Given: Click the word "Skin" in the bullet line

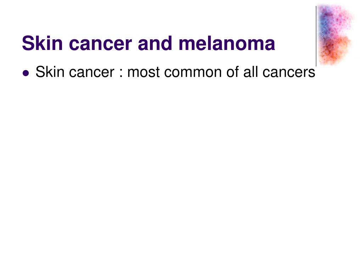Looking at the screenshot, I should pos(50,72).
